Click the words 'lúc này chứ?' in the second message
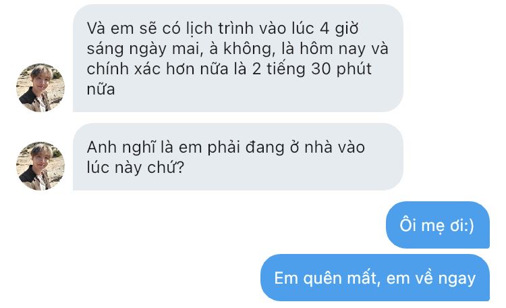 pos(136,168)
